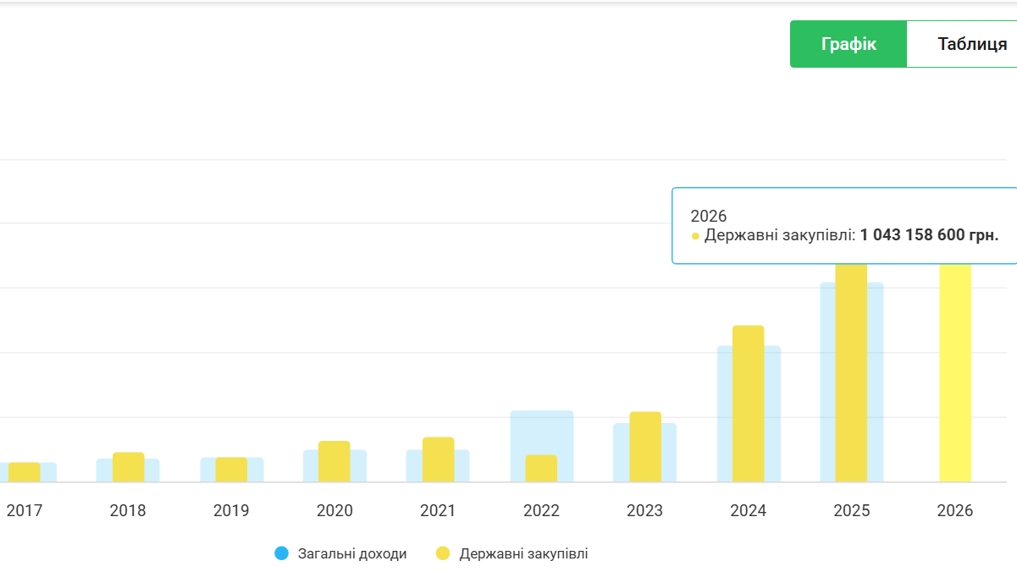Select the green Графік tab
This screenshot has height=572, width=1017.
(x=848, y=44)
